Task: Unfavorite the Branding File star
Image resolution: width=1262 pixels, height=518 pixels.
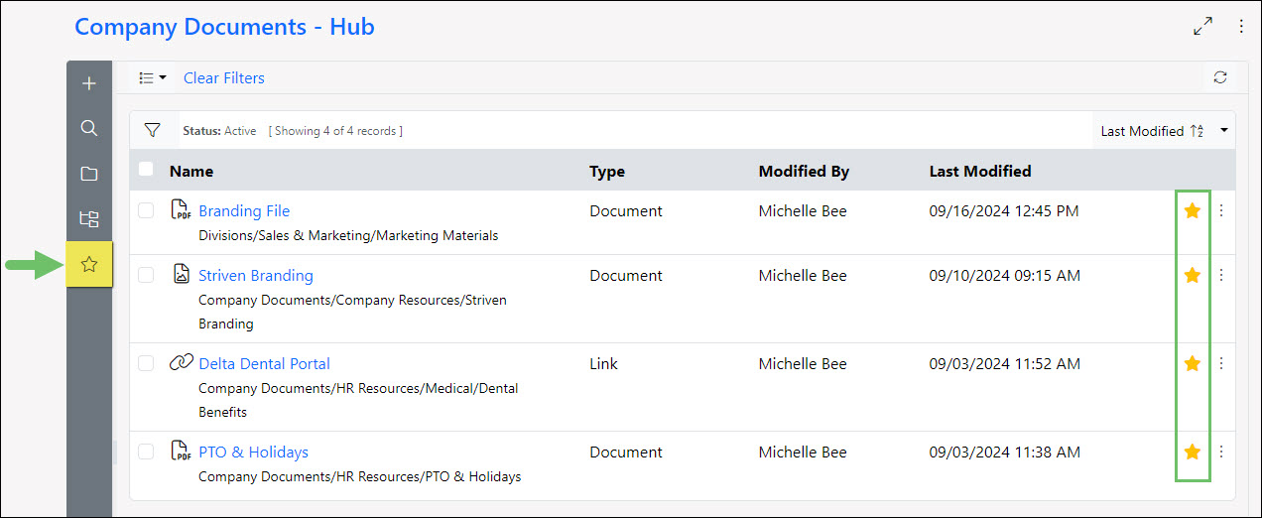Action: [1193, 210]
